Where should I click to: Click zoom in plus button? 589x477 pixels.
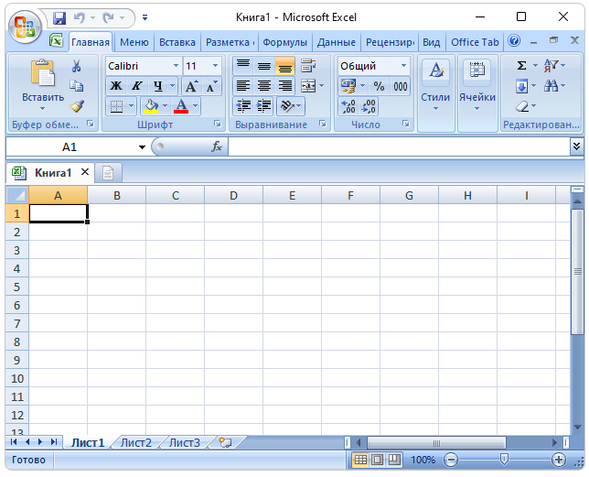pos(559,460)
